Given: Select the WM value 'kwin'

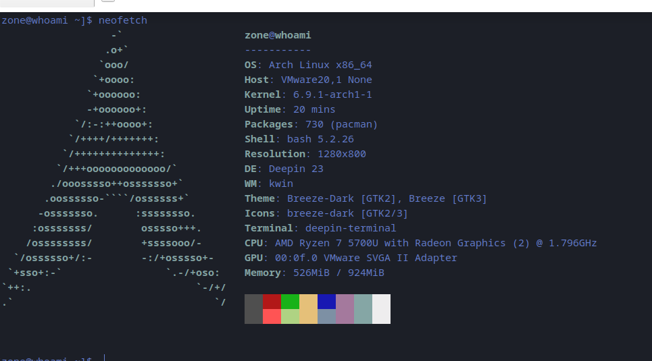Looking at the screenshot, I should (x=280, y=184).
